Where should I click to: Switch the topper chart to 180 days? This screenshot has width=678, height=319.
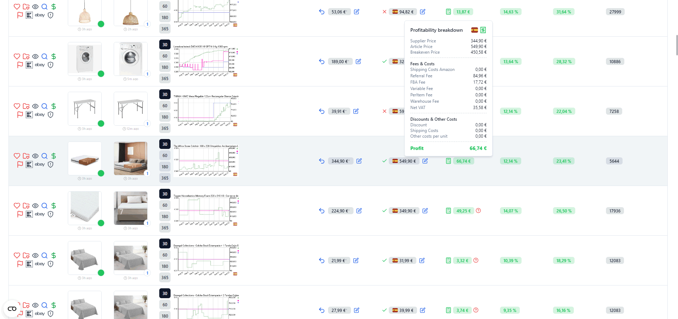(x=165, y=216)
